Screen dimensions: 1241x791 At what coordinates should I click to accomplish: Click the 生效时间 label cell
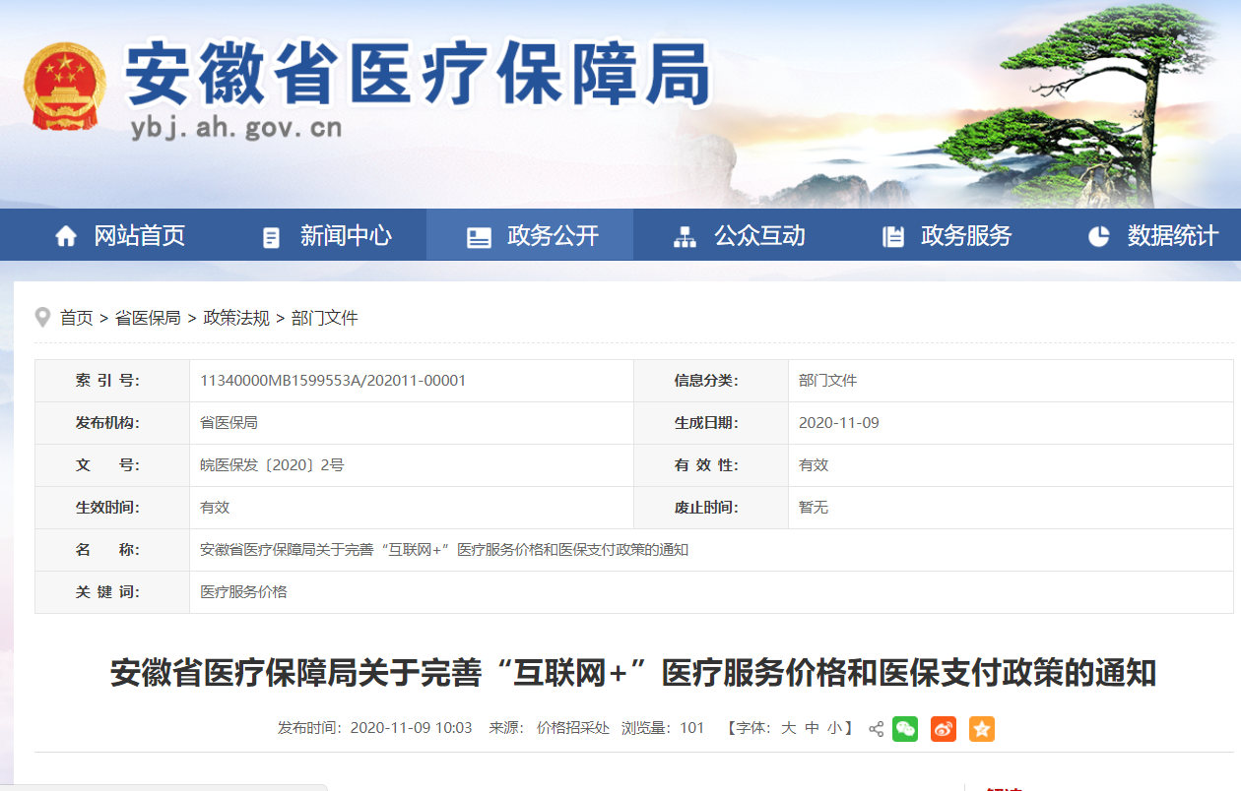[x=112, y=508]
